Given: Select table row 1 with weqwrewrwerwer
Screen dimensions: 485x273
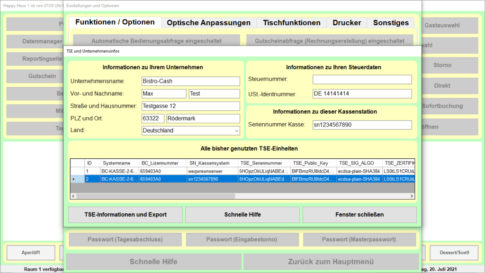Looking at the screenshot, I should pos(242,171).
